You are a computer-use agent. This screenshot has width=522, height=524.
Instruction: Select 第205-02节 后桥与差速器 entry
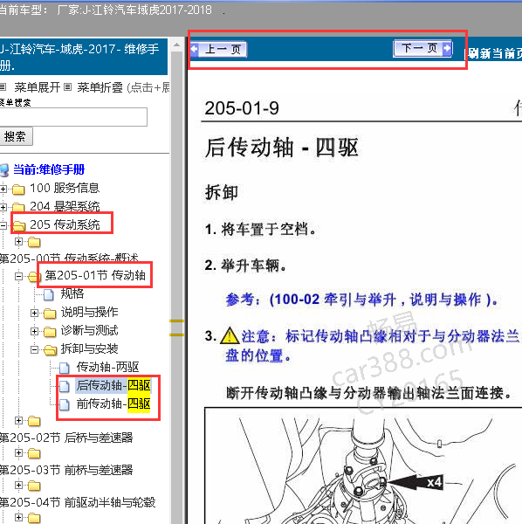[x=66, y=438]
